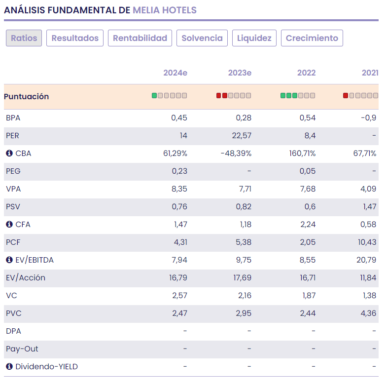The width and height of the screenshot is (386, 388).
Task: Go to the Liquidez tab
Action: pyautogui.click(x=254, y=38)
